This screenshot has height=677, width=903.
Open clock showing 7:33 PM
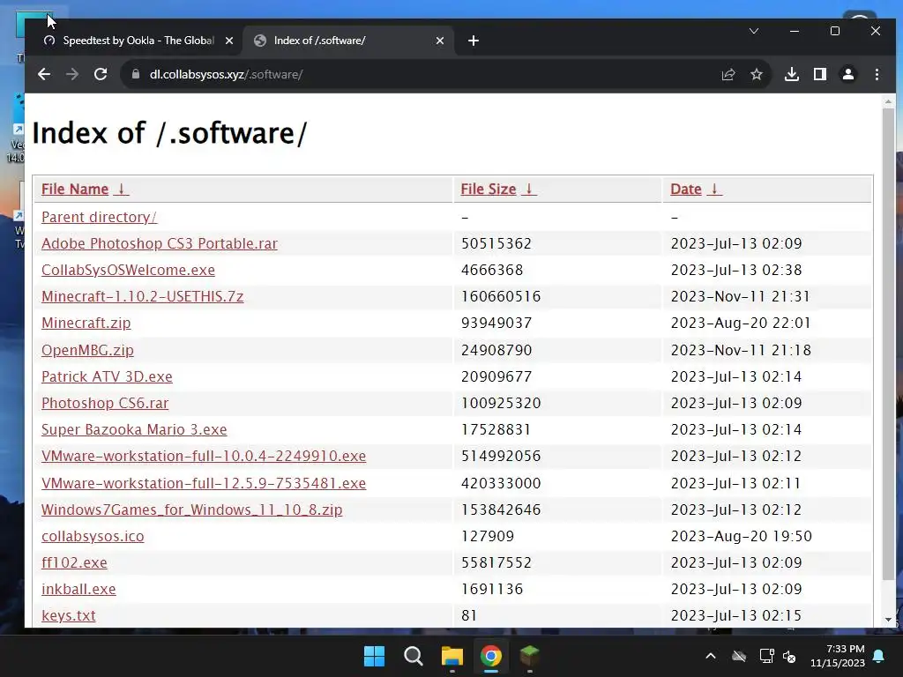pos(838,656)
